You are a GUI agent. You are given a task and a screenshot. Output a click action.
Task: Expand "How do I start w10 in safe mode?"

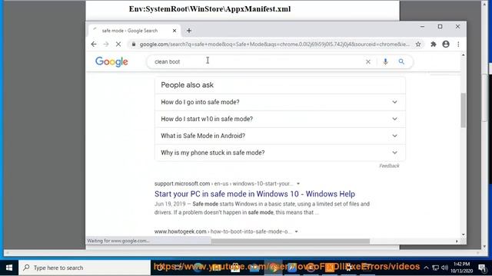coord(280,119)
